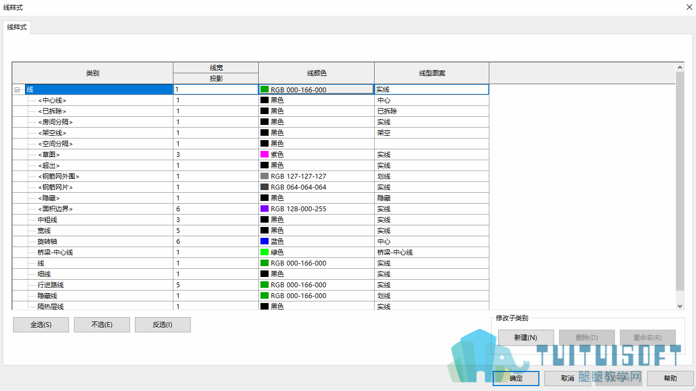Click color swatch of <钢筋网片> row
This screenshot has width=696, height=391.
pos(265,187)
